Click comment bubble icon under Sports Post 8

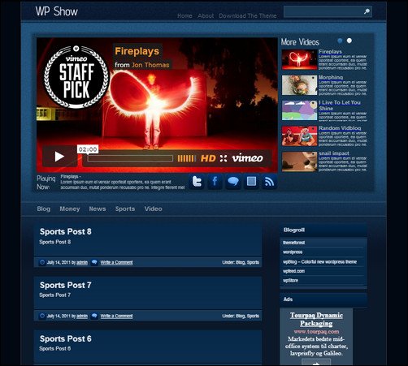click(94, 262)
